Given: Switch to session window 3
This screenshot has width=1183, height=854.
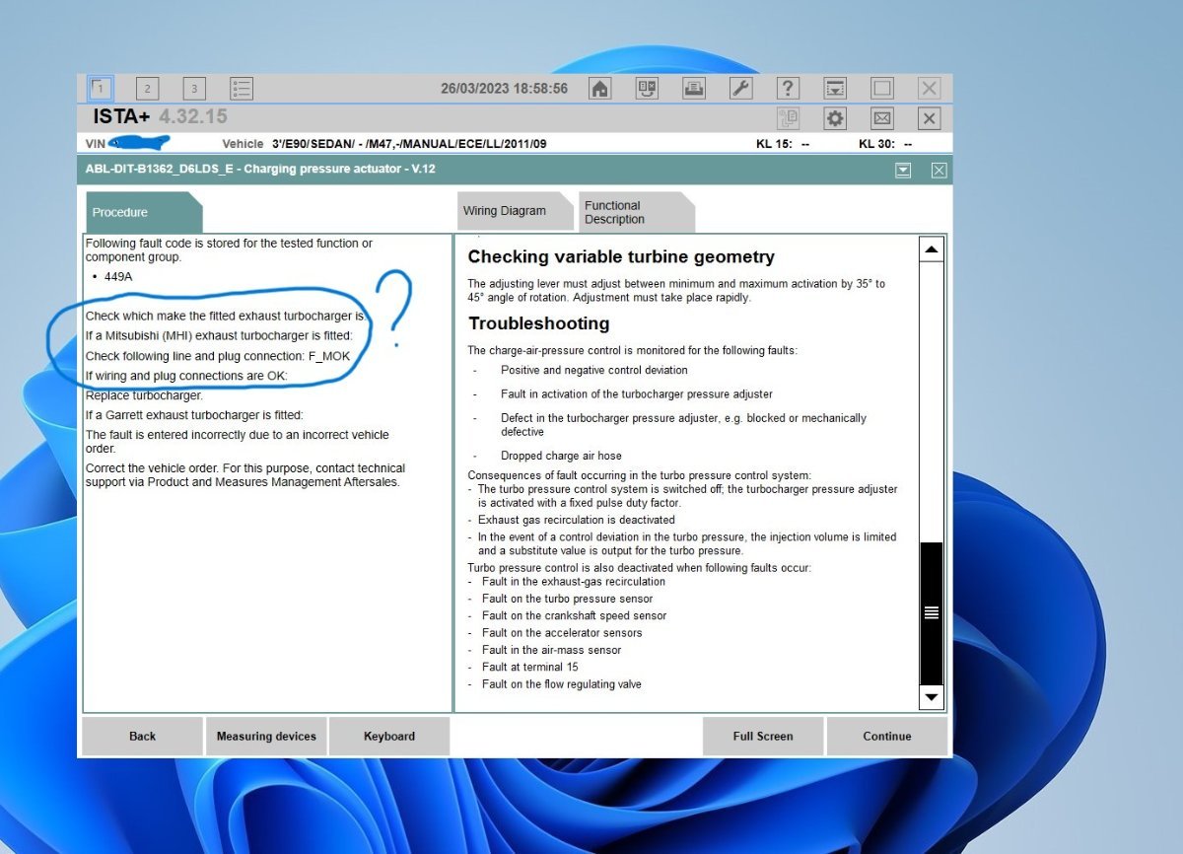Looking at the screenshot, I should [194, 89].
